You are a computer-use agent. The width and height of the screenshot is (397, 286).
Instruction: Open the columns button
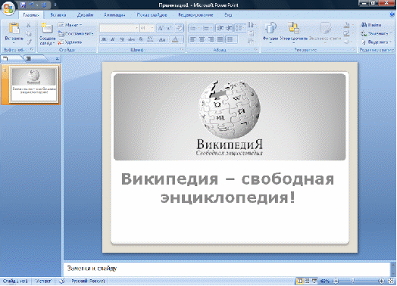(231, 39)
